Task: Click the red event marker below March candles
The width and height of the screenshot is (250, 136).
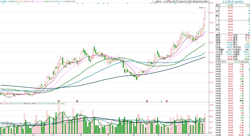Action: coord(59,101)
